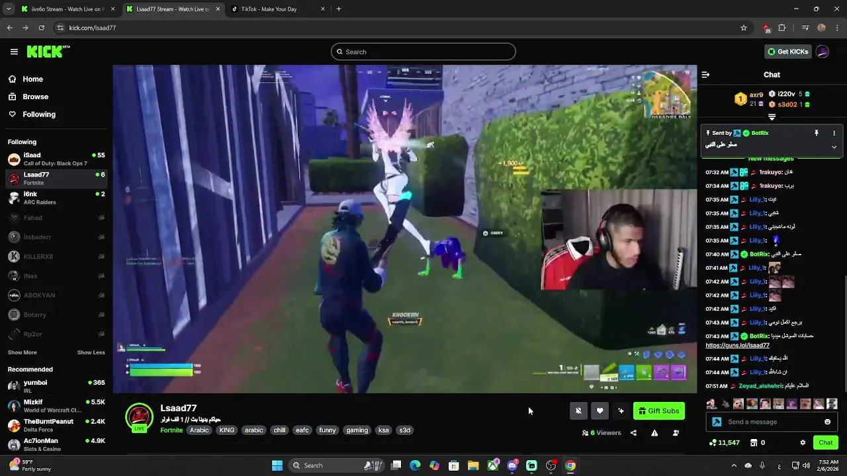The width and height of the screenshot is (847, 476).
Task: Click the Gift Subs button
Action: click(659, 411)
